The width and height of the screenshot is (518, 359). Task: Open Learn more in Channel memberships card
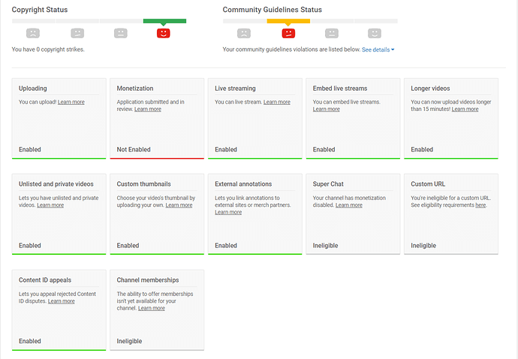[152, 308]
